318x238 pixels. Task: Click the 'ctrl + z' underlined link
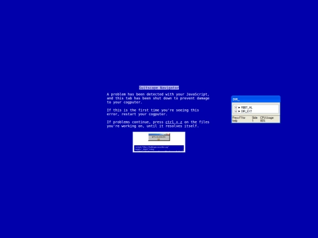(x=174, y=122)
